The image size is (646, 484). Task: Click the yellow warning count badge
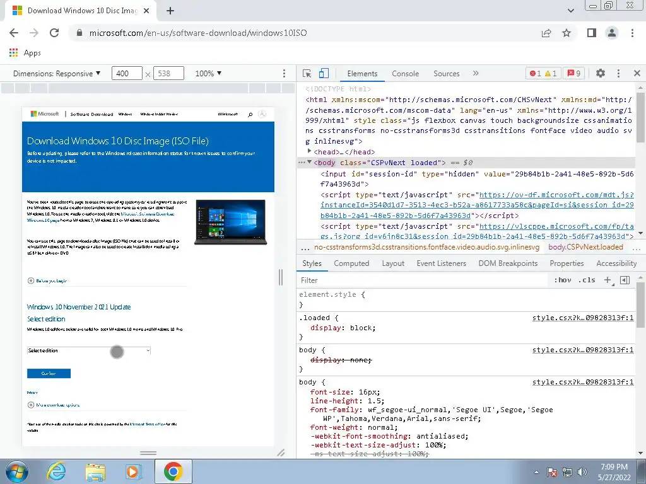coord(551,73)
